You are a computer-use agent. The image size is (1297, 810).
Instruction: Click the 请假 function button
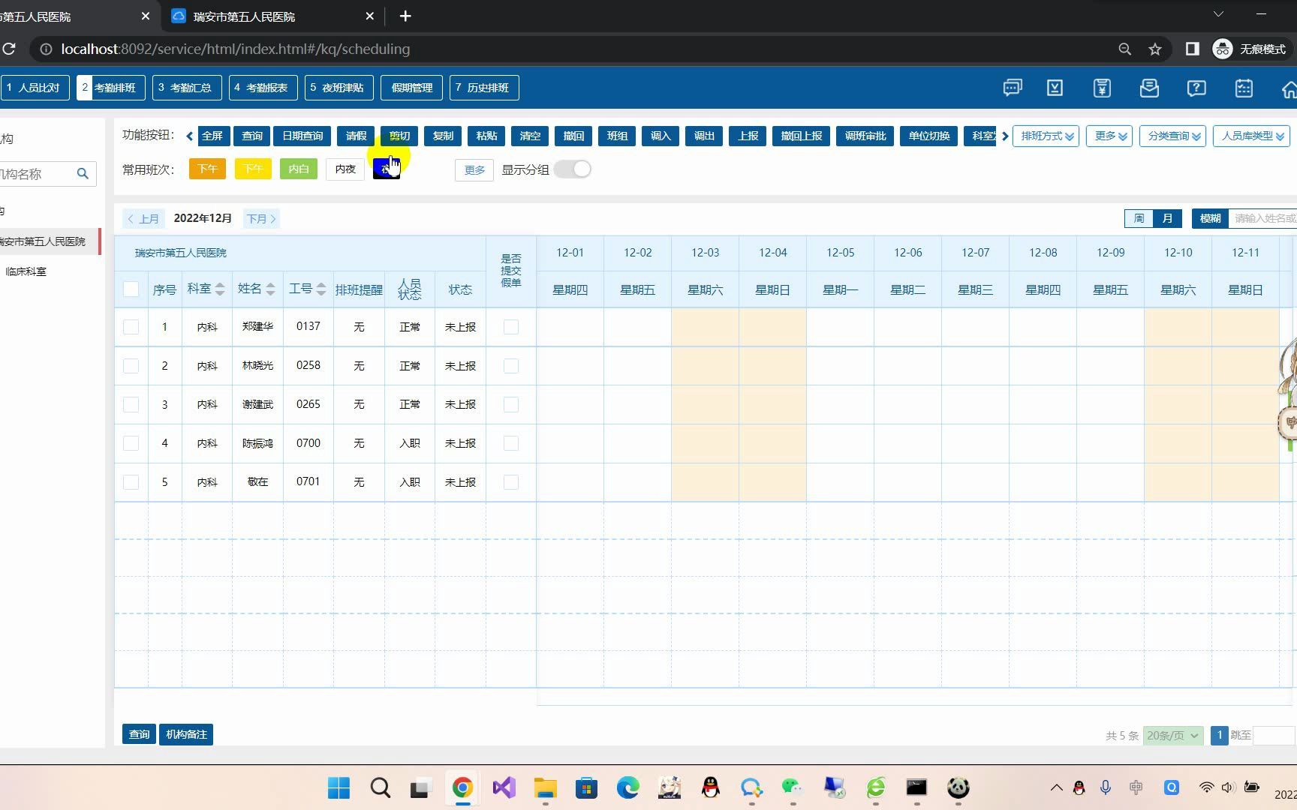tap(357, 136)
